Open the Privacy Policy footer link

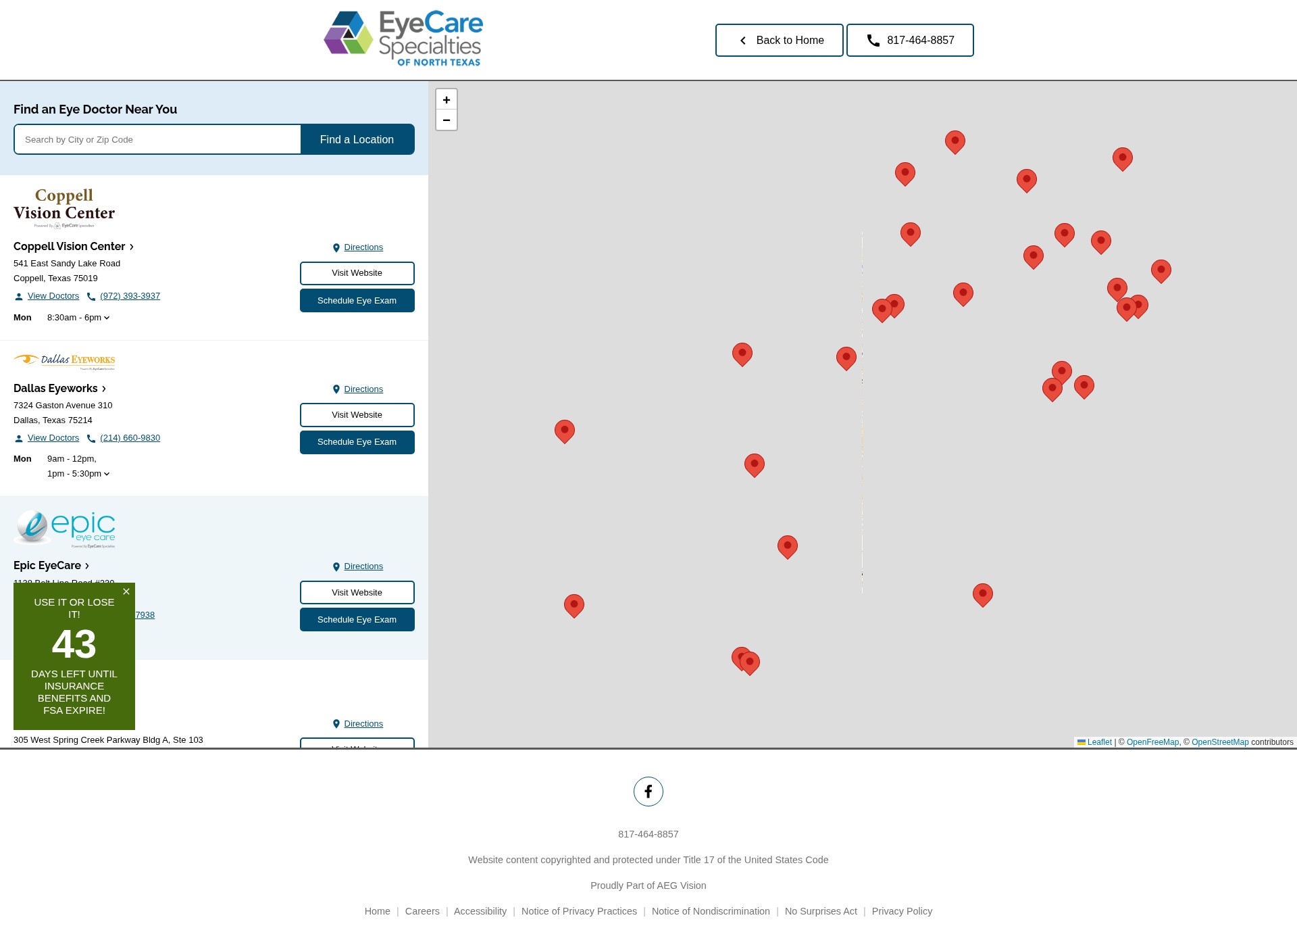click(x=902, y=911)
